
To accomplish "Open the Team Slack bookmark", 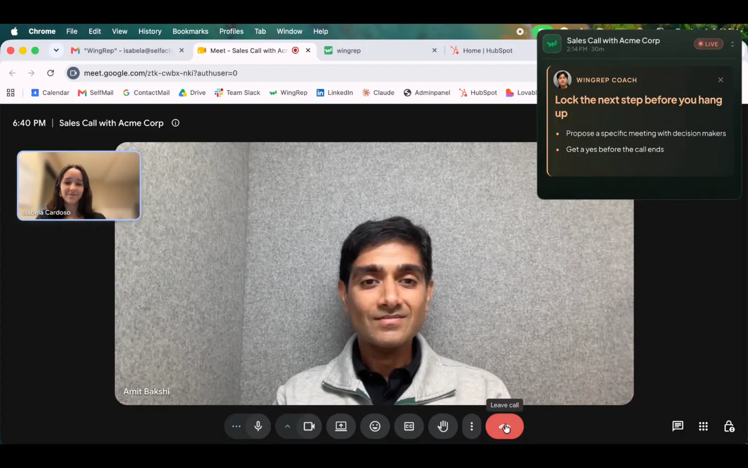I will click(237, 93).
